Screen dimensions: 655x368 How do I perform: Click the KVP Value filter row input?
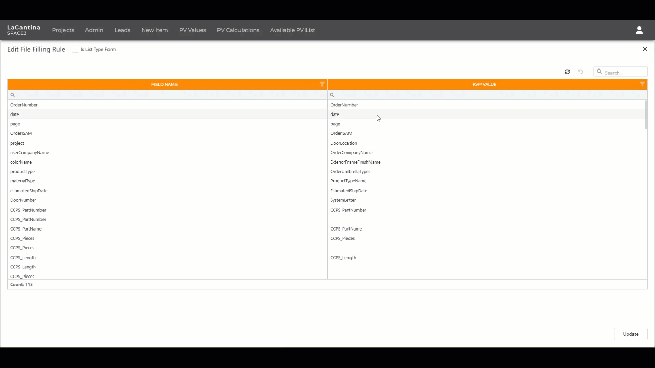488,95
